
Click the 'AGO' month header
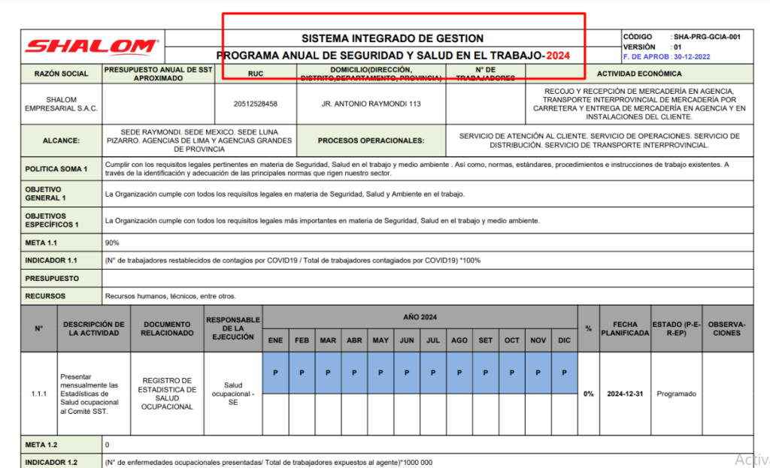(x=459, y=340)
